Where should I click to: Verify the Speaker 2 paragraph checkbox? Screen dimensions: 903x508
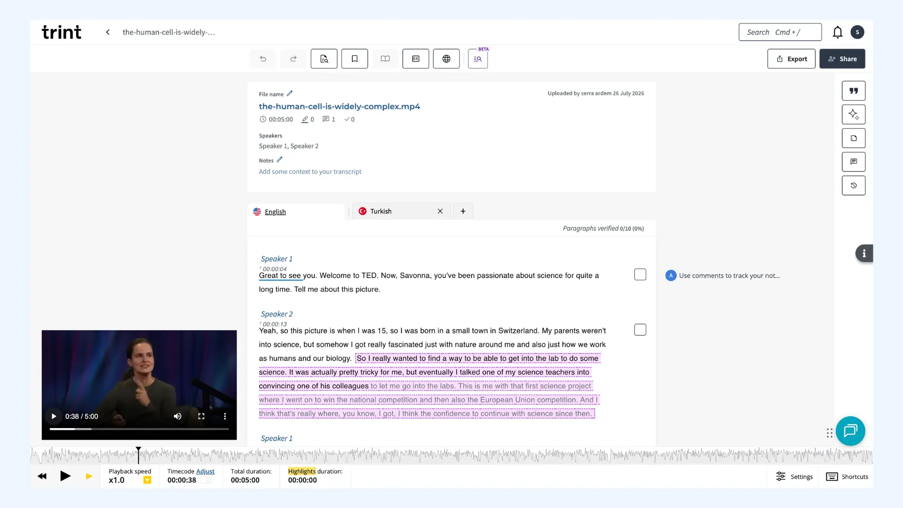[640, 330]
